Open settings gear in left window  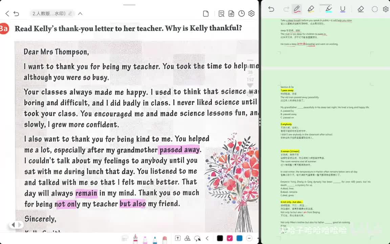(x=252, y=14)
